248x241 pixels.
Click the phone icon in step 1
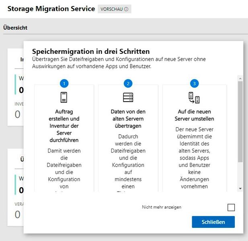[x=64, y=97]
